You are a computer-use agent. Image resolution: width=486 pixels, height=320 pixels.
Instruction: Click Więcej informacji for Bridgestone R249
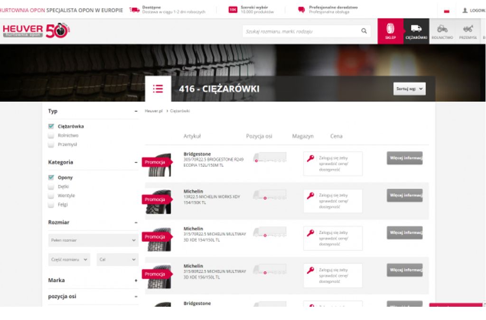coord(404,158)
